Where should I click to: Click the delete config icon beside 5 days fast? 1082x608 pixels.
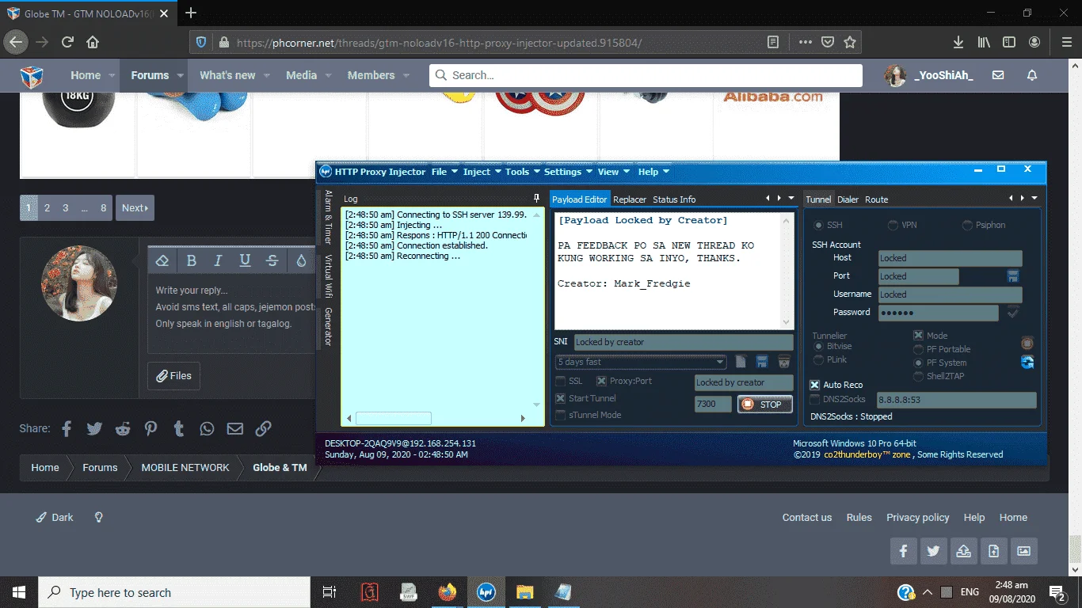(783, 362)
